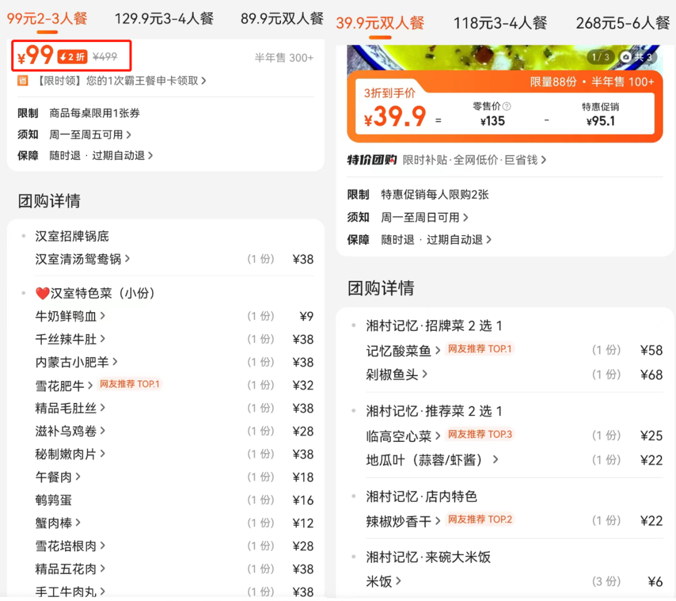Viewport: 676px width, 601px height.
Task: Expand 周一至周日可用 usage notice
Action: [x=424, y=217]
